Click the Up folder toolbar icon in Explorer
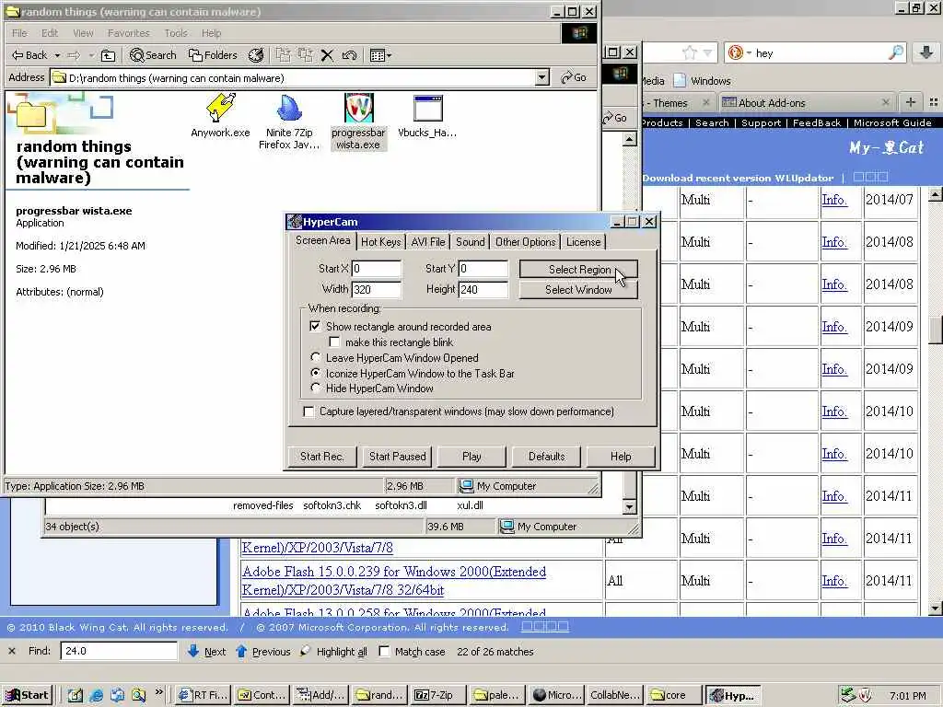943x707 pixels. (109, 55)
